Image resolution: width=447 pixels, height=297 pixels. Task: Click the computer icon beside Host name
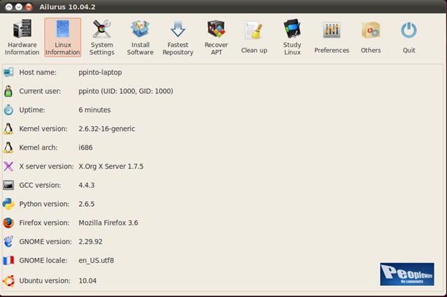coord(8,73)
